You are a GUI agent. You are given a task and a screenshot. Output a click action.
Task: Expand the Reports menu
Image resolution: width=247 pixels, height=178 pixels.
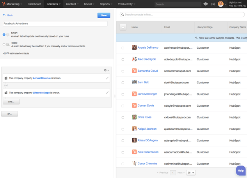106,4
